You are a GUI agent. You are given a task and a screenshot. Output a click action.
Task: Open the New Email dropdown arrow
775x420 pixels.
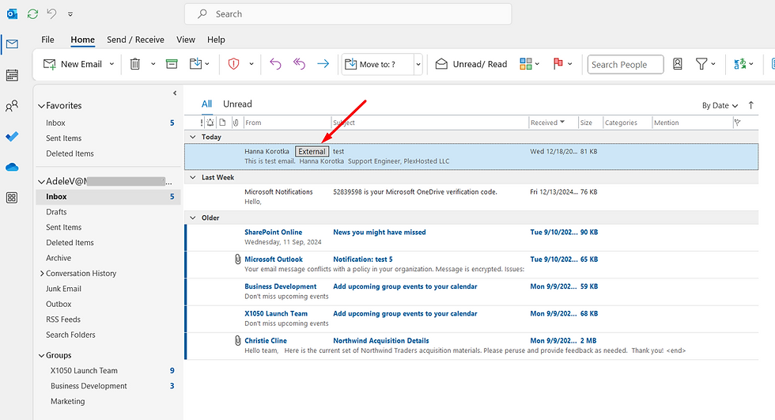click(112, 64)
